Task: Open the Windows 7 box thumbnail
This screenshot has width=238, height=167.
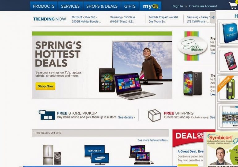Action: (229, 33)
